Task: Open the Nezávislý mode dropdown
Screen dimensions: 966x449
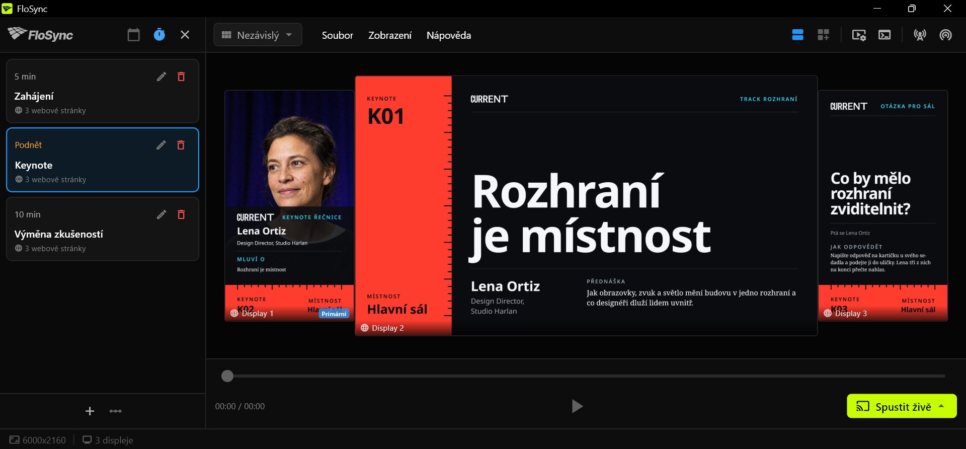Action: coord(258,35)
